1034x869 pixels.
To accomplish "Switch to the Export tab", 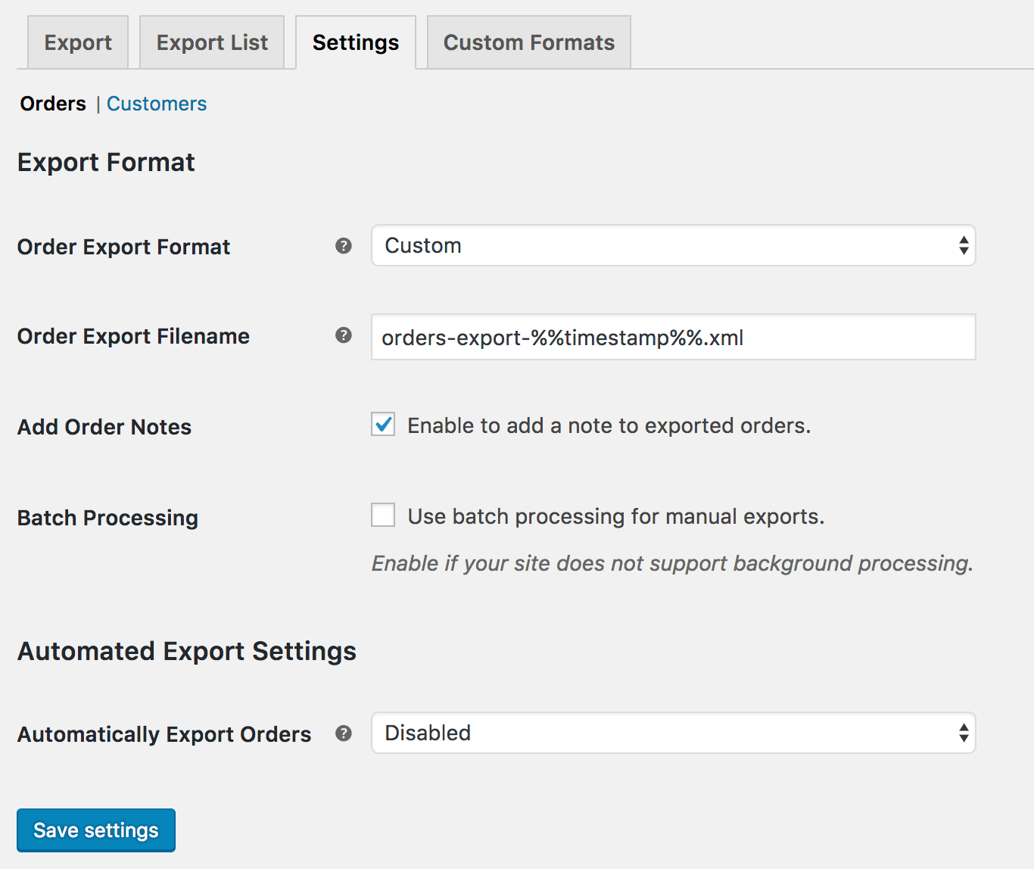I will pos(78,42).
